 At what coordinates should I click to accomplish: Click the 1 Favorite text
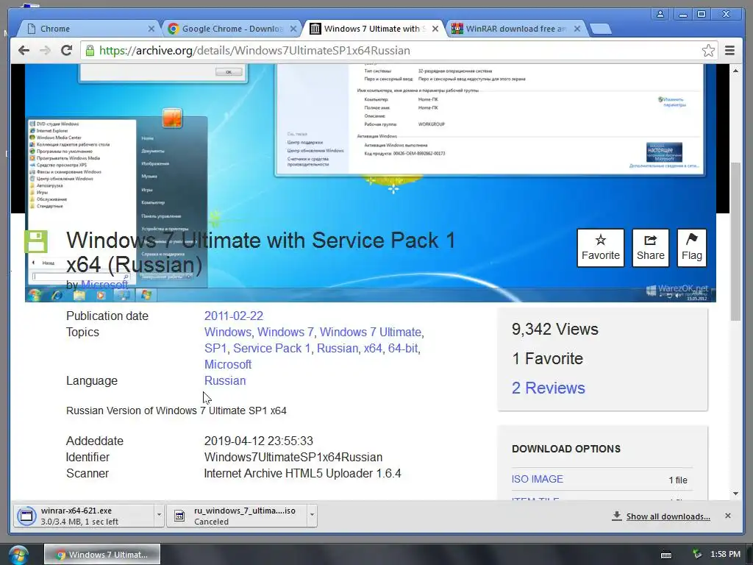tap(547, 358)
